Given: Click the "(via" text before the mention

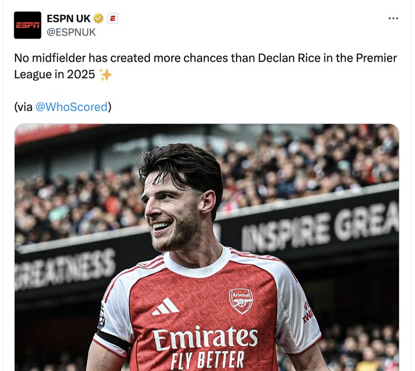Looking at the screenshot, I should (x=23, y=107).
